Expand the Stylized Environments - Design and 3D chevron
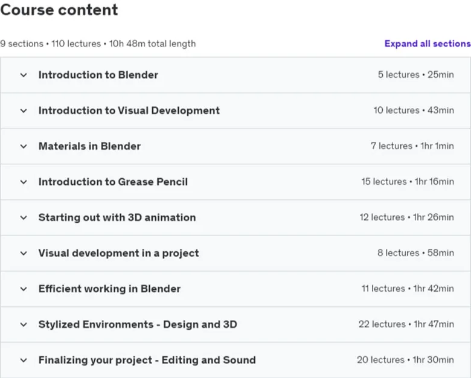 coord(24,324)
